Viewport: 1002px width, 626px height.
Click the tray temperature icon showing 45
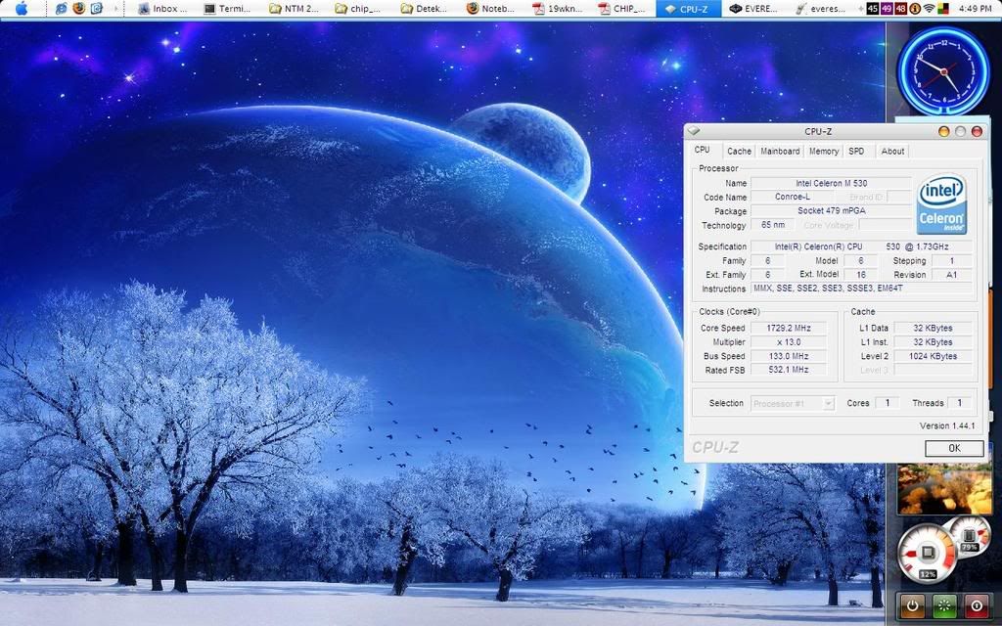click(x=873, y=9)
